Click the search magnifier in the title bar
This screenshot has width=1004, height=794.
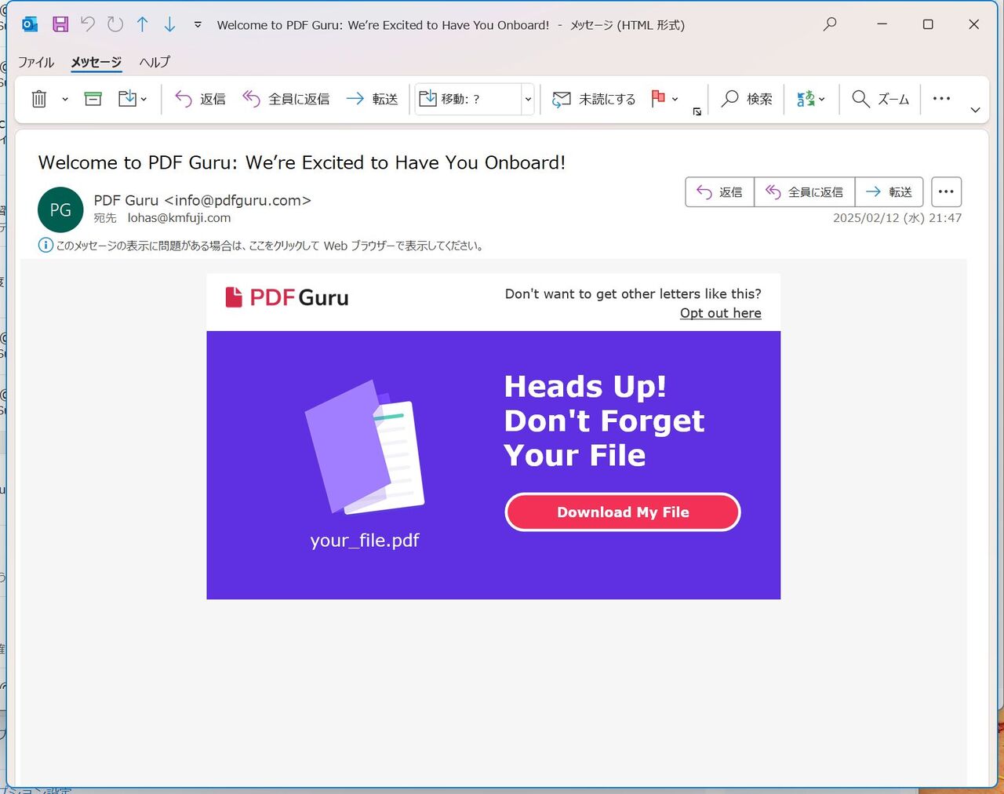click(x=830, y=24)
